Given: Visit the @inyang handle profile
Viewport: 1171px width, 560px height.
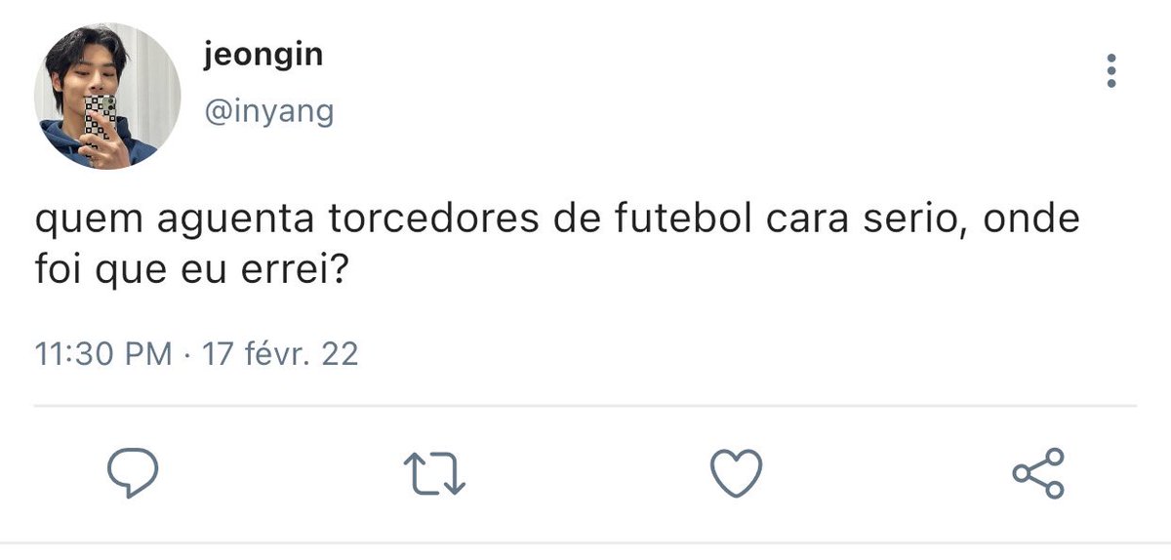Looking at the screenshot, I should coord(268,113).
